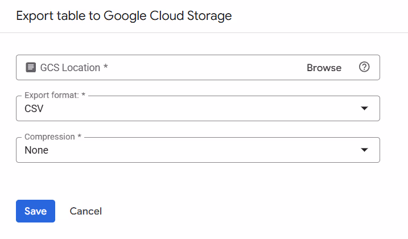Show the Export format options list via caret
Screen dimensions: 408x239
(x=365, y=109)
